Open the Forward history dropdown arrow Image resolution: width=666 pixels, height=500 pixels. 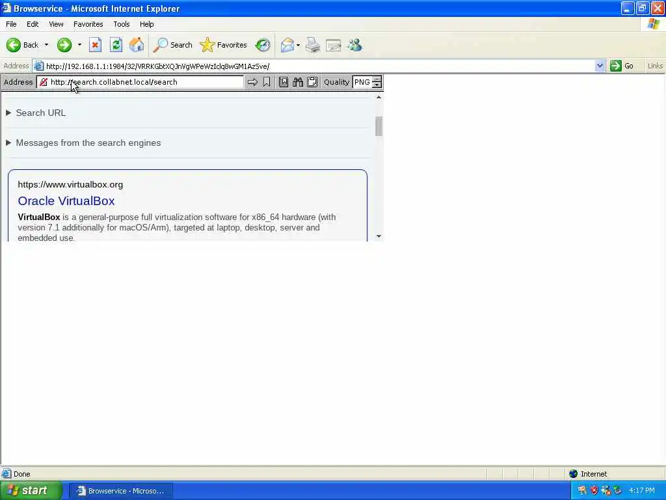79,45
